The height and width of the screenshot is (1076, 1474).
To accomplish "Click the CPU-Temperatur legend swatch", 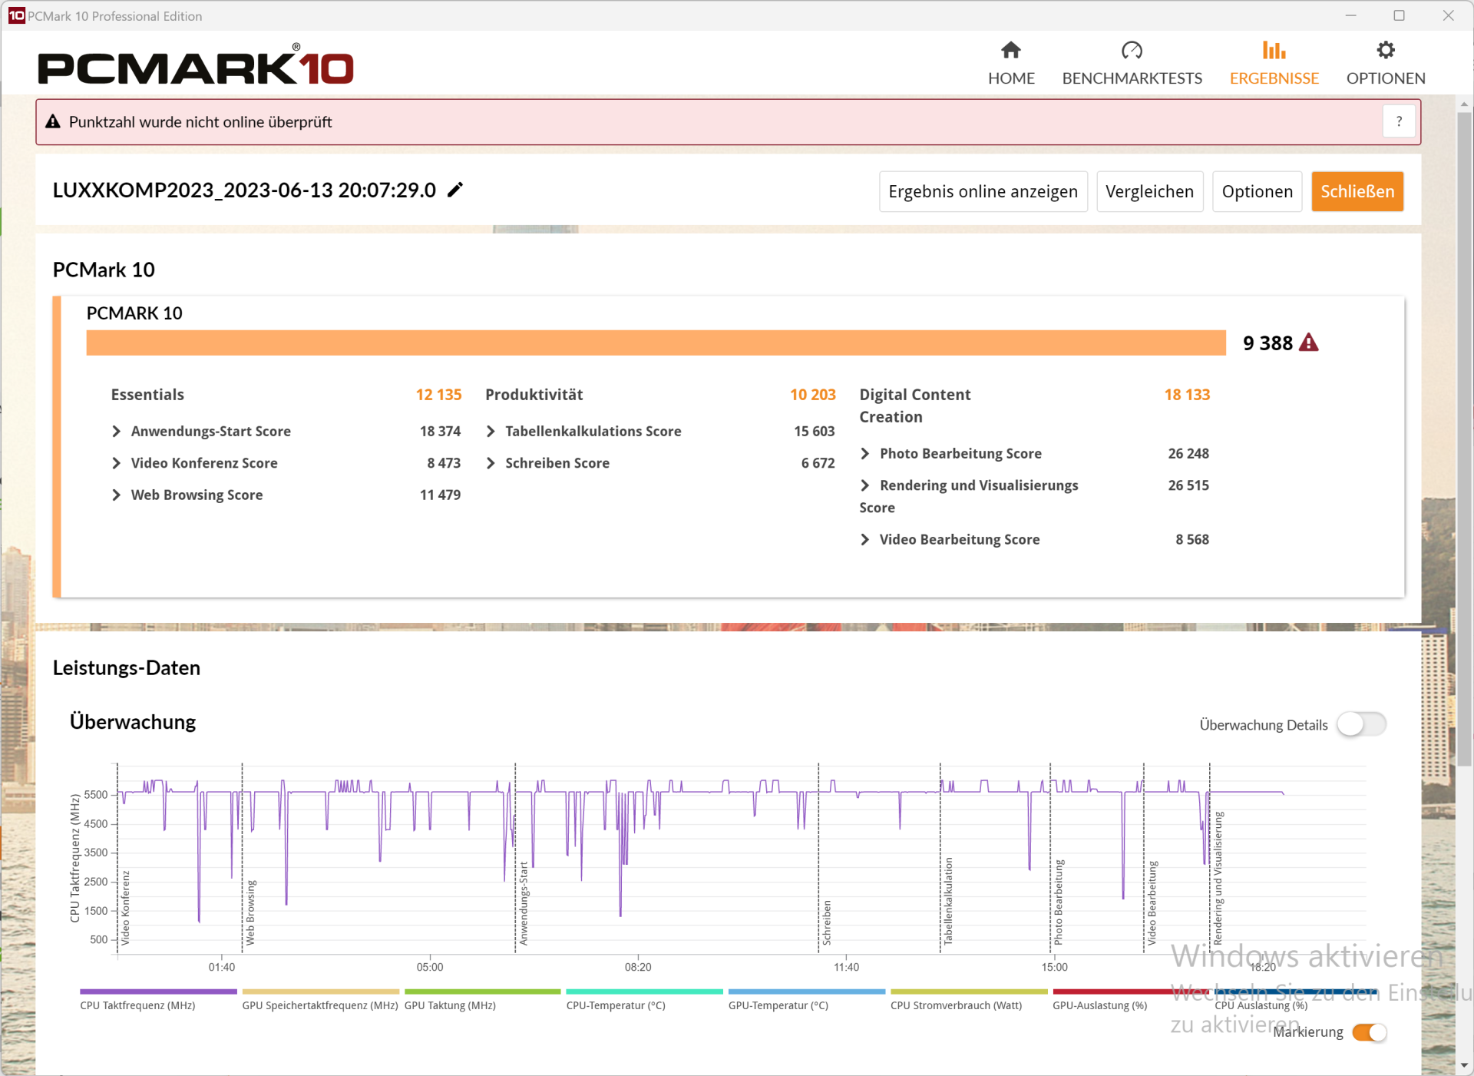I will [644, 992].
